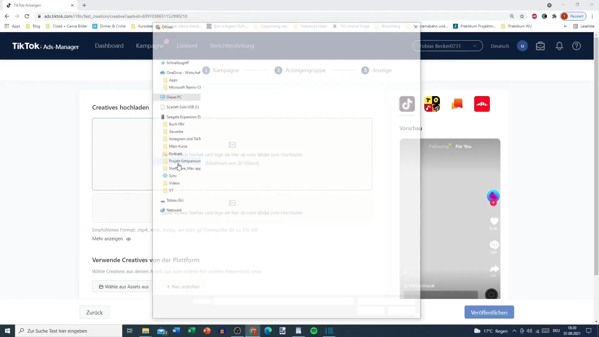599x337 pixels.
Task: Open the Dinner & Crime bookmark
Action: (x=109, y=26)
